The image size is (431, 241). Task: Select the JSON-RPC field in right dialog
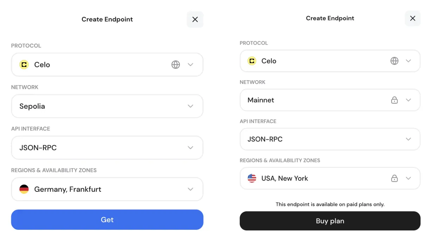[330, 139]
